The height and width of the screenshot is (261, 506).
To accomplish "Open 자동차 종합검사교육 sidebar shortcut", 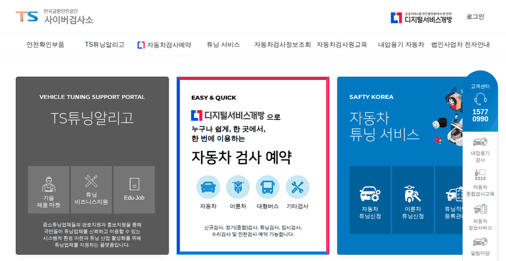I will tap(480, 183).
